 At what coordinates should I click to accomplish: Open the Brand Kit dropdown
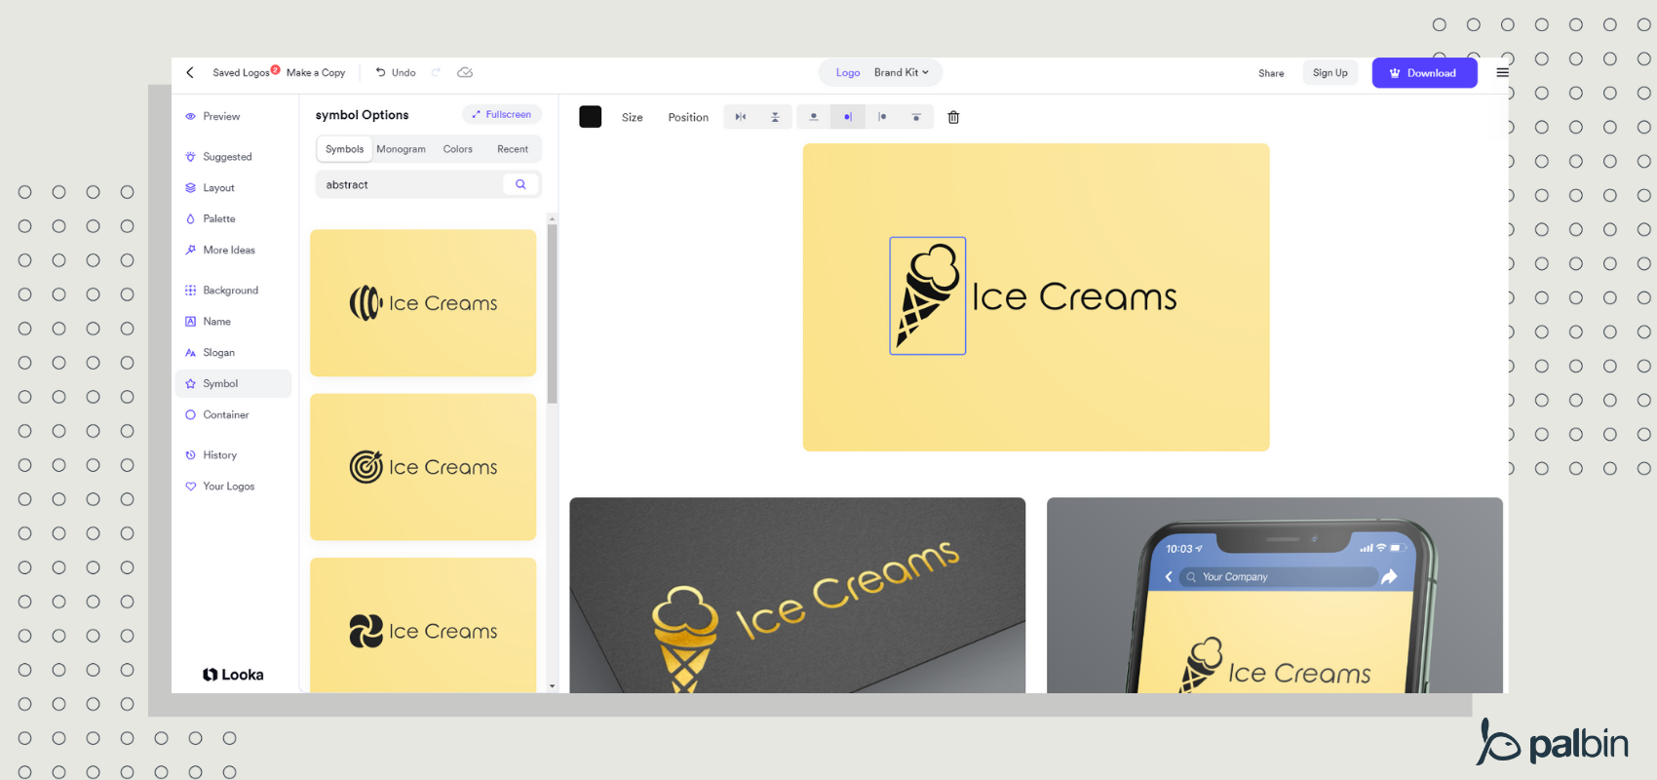tap(902, 72)
